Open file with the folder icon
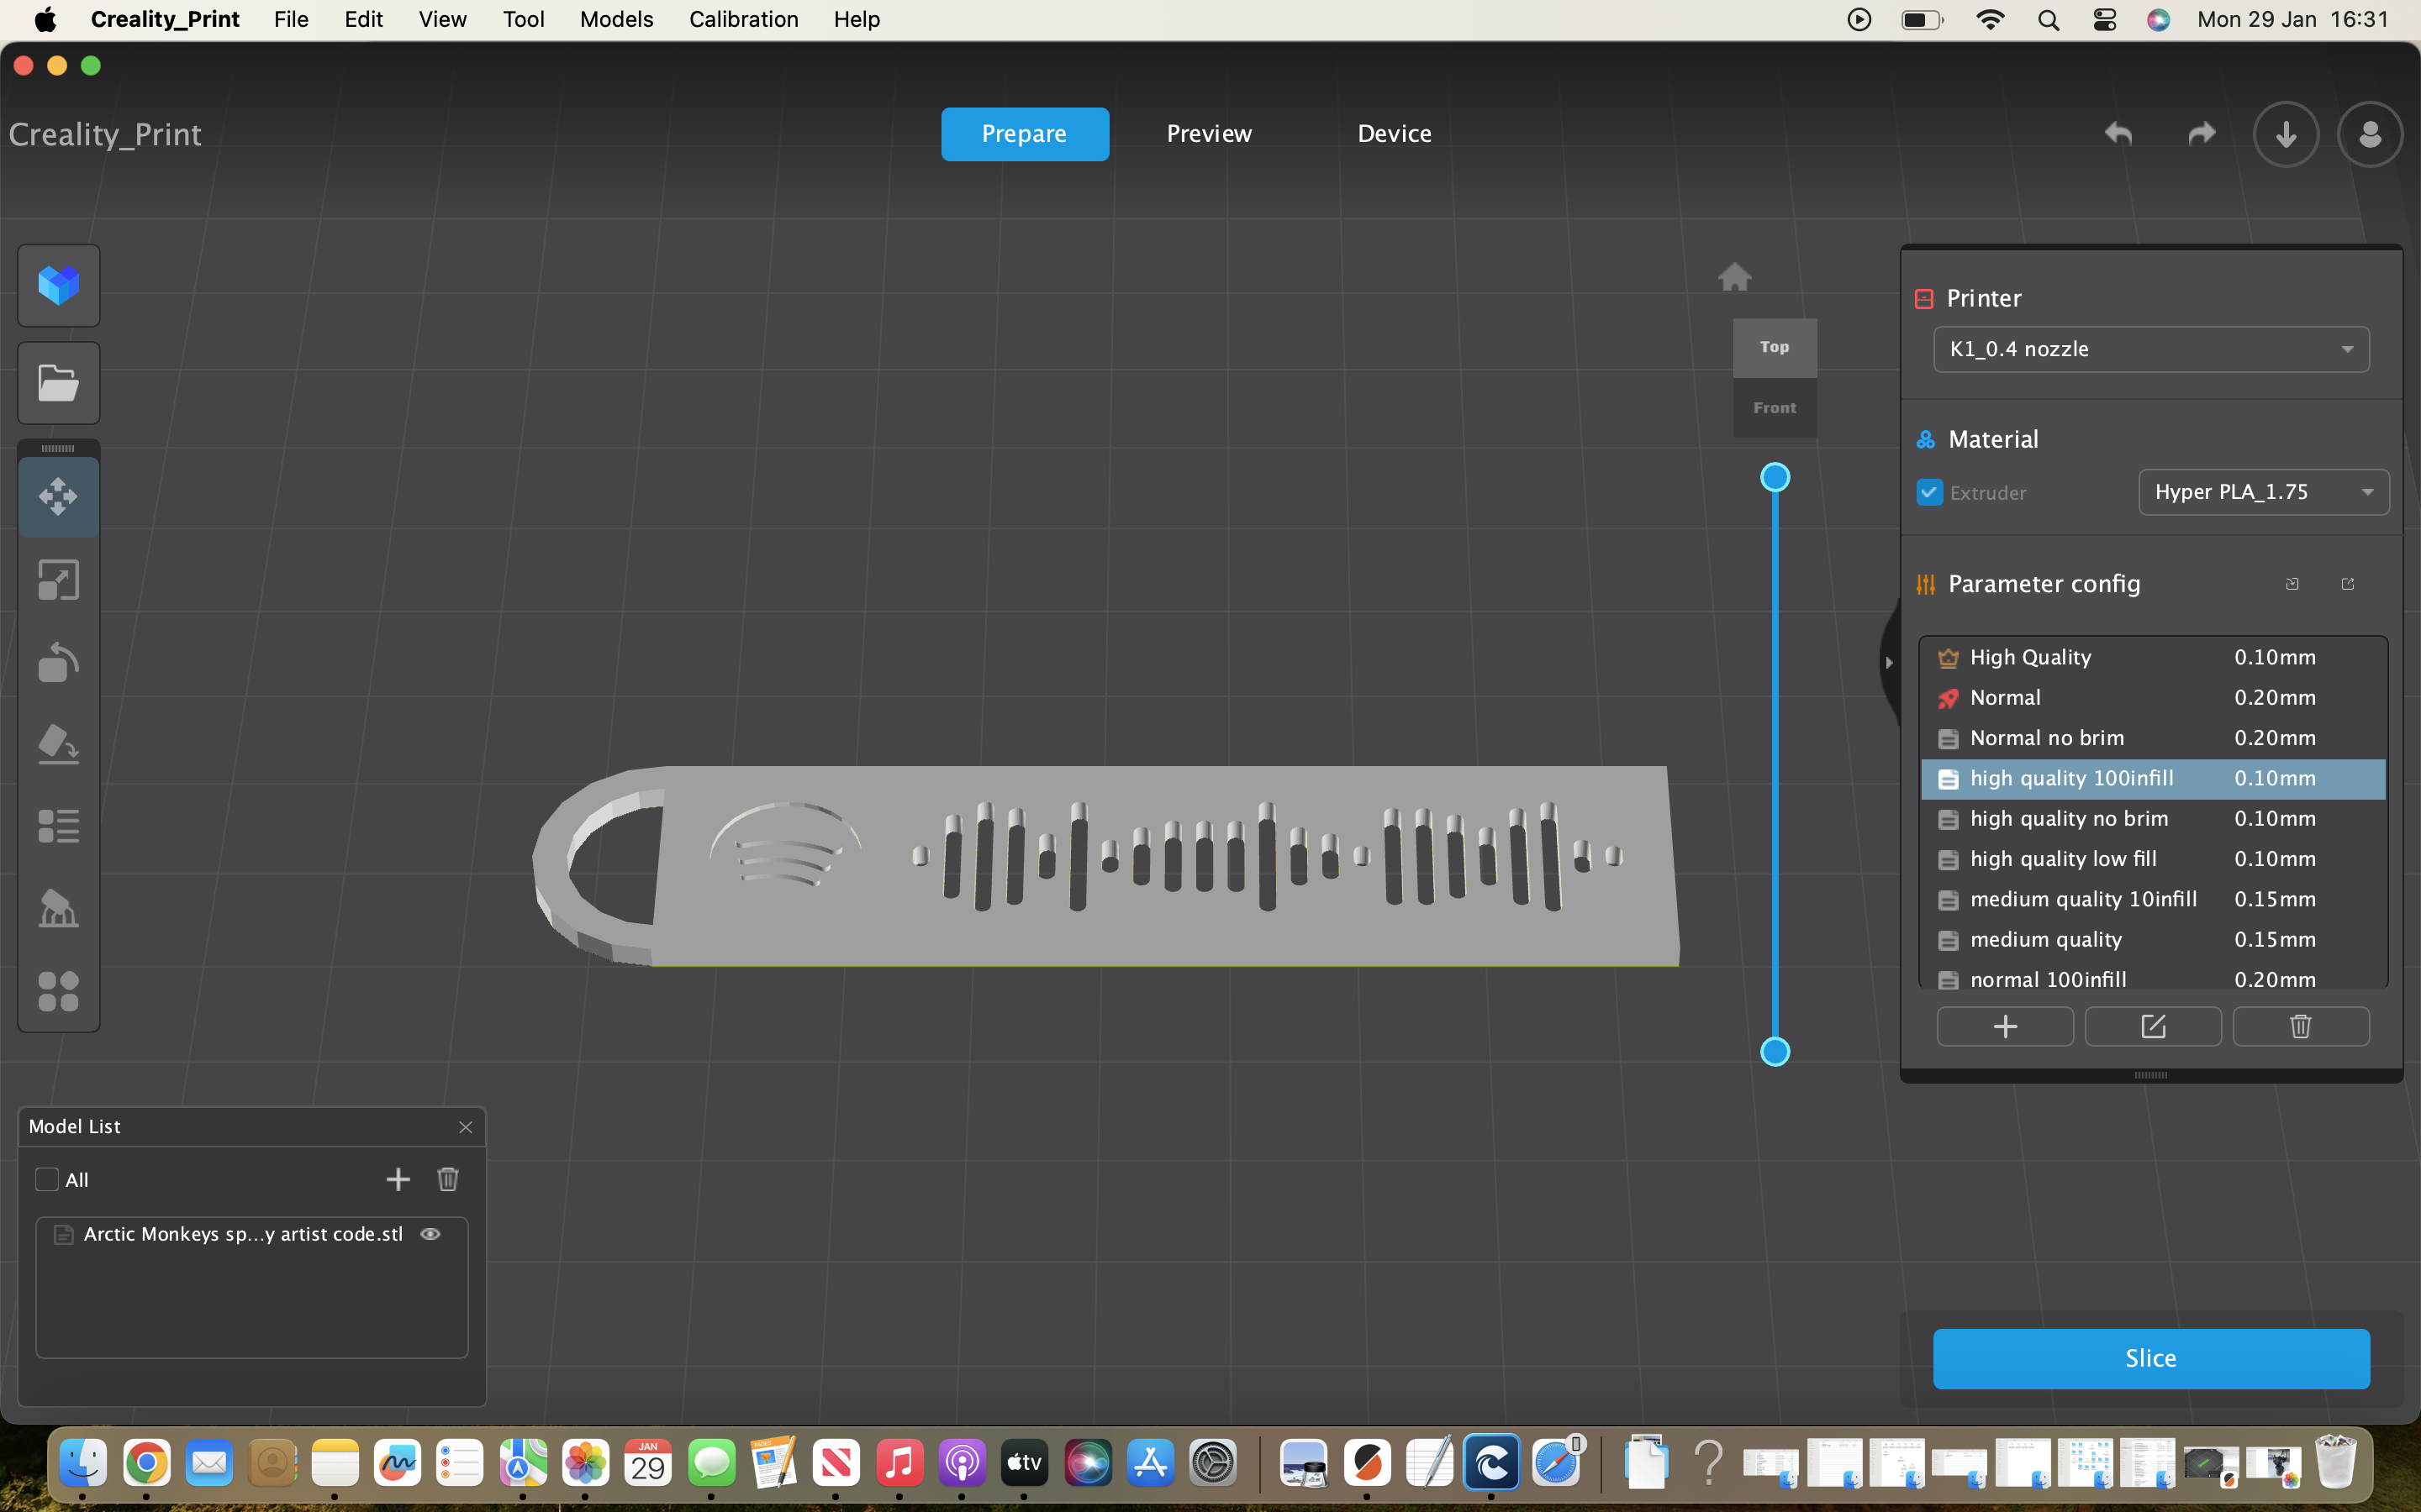The height and width of the screenshot is (1512, 2421). 58,383
